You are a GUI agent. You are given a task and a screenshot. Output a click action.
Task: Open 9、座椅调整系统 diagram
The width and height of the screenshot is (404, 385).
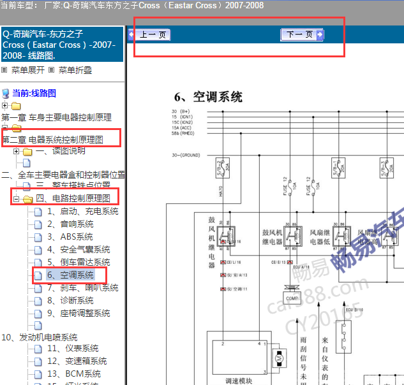pyautogui.click(x=79, y=313)
